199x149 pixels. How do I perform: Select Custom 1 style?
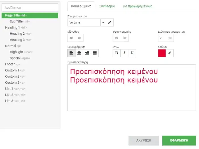coord(15,70)
